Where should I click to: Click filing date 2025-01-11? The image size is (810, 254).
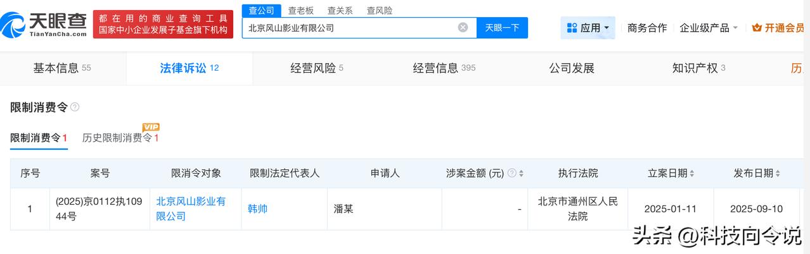[x=671, y=209]
